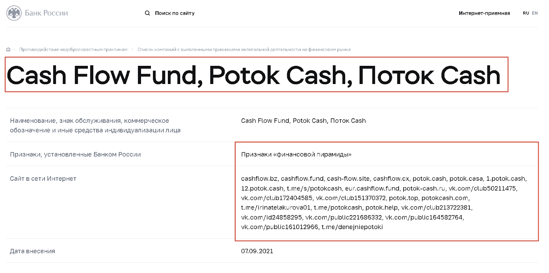Screen dimensions: 549x273
Task: Click the "Дата внесения" row label
Action: [32, 251]
